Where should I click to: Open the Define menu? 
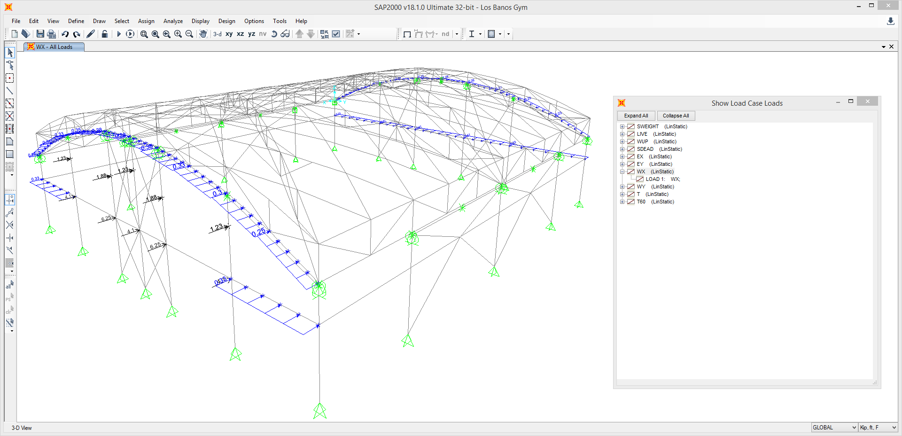coord(76,21)
